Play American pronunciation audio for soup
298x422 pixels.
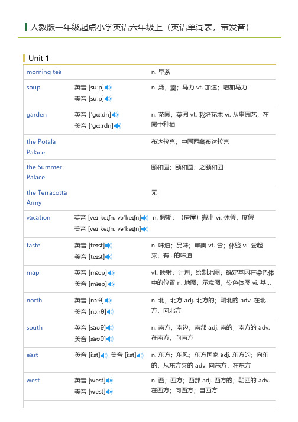[108, 99]
